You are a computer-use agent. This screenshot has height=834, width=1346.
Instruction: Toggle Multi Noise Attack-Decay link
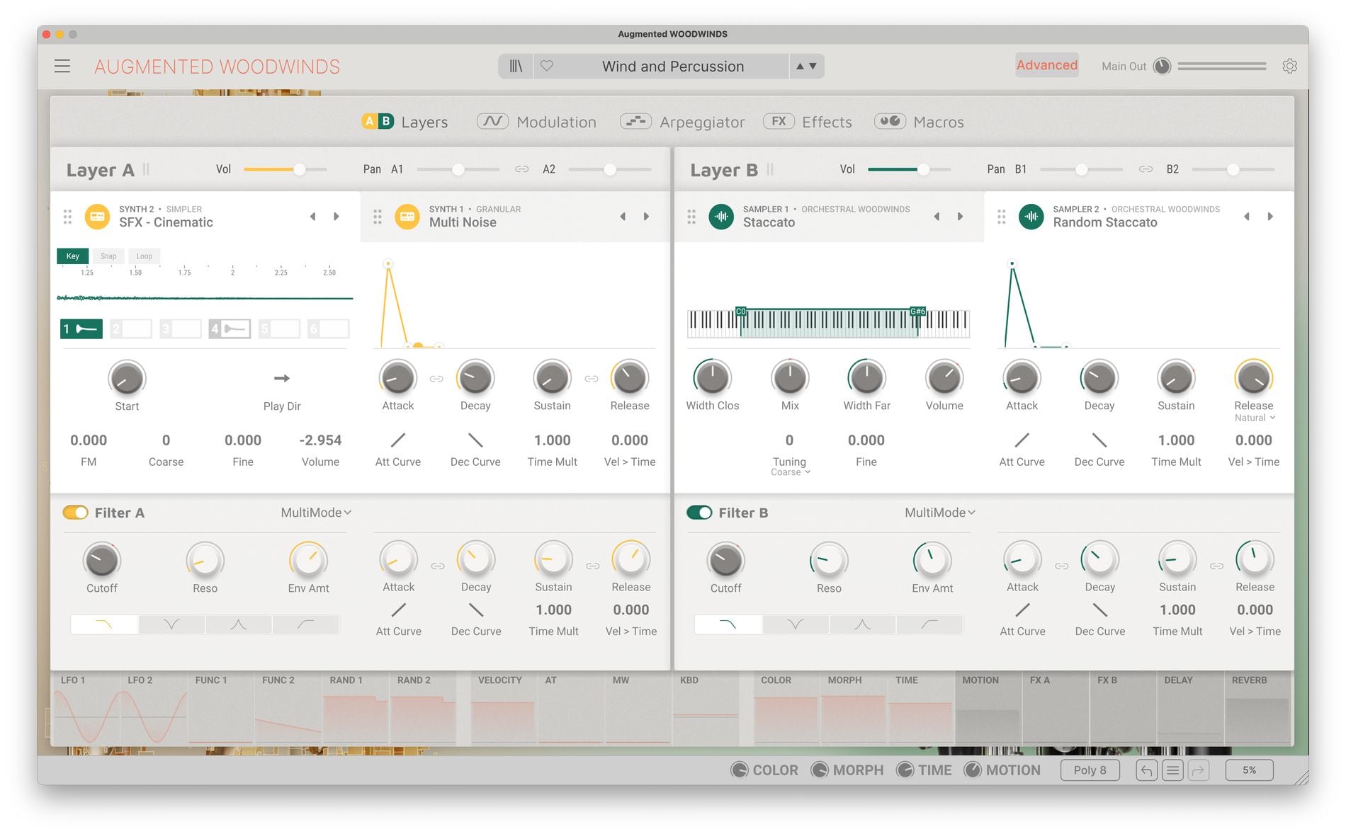point(436,379)
